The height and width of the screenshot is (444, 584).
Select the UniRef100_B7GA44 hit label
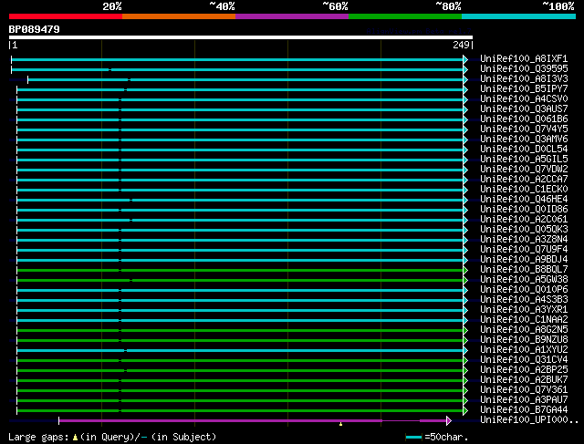[x=523, y=410]
